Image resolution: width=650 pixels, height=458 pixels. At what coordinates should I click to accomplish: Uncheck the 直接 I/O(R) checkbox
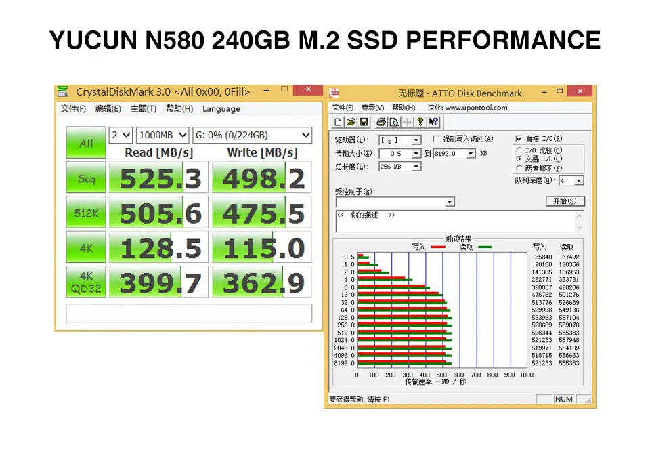pyautogui.click(x=519, y=139)
